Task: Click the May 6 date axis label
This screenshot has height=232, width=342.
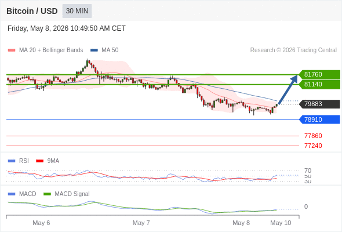Action: pyautogui.click(x=41, y=223)
